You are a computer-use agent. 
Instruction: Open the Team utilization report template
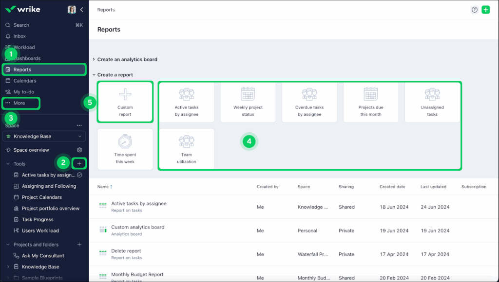tap(187, 149)
